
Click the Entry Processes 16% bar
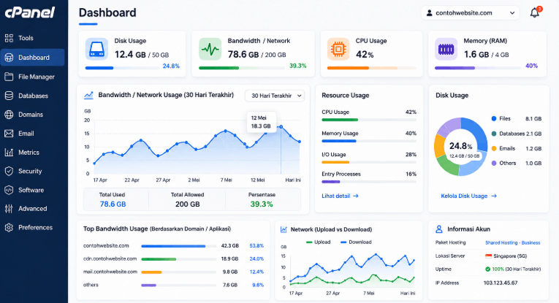point(369,182)
